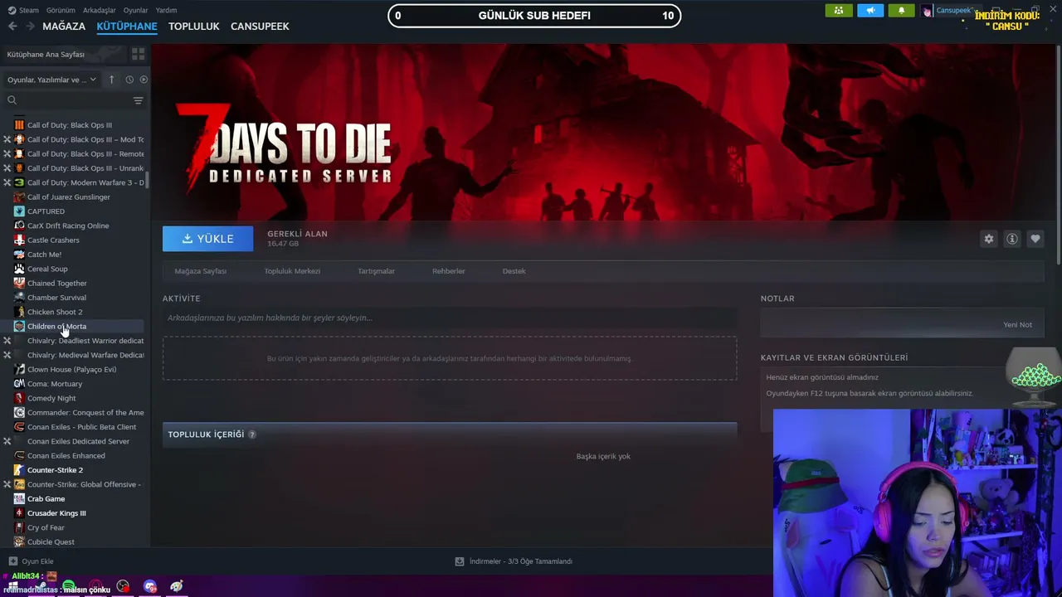
Task: Select CarX Drift Racing Online
Action: coord(68,226)
